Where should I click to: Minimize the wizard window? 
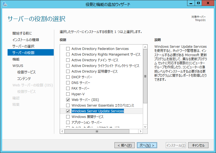click(191, 3)
